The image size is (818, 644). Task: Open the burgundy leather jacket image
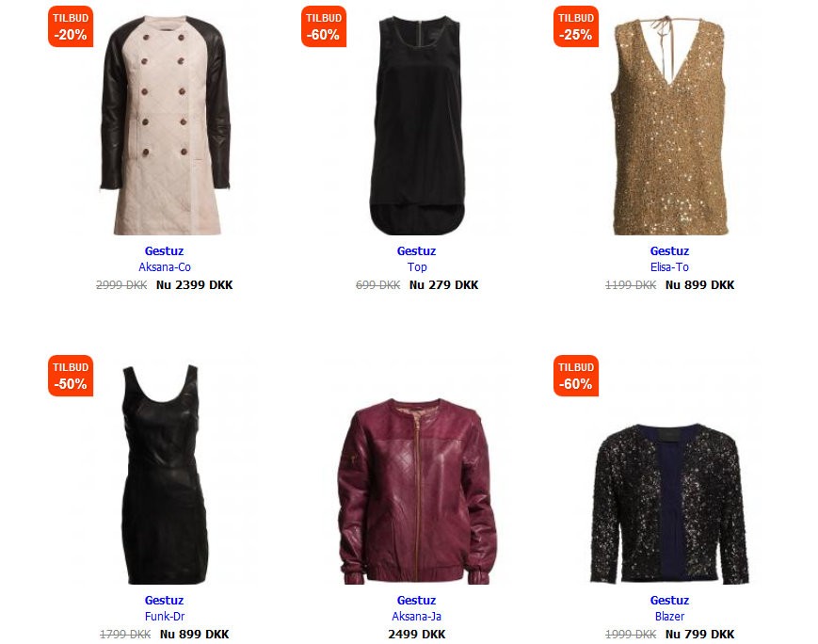[417, 491]
